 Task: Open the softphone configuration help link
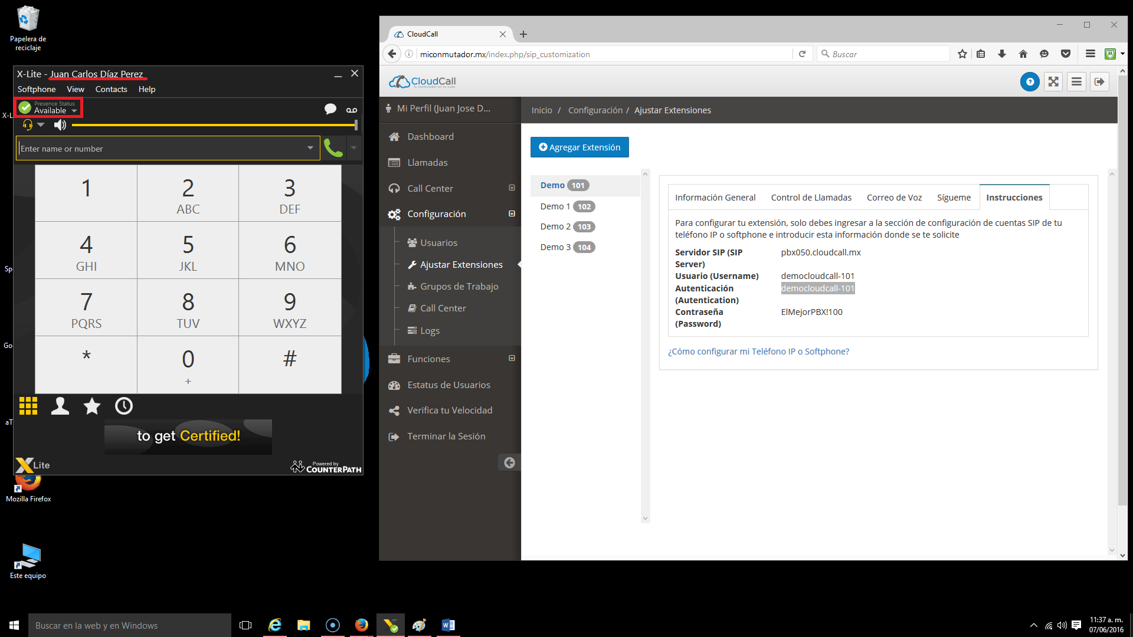[x=758, y=352]
